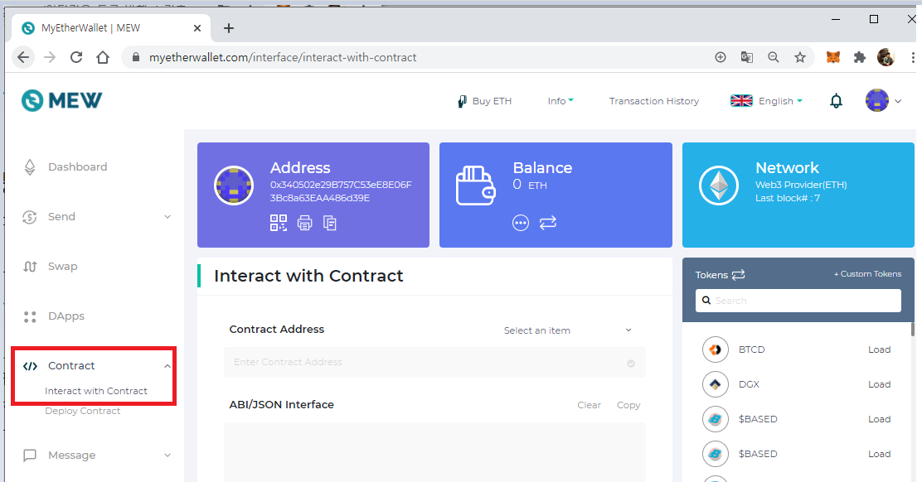Screen dimensions: 922x482
Task: Go back in browser history
Action: tap(23, 57)
